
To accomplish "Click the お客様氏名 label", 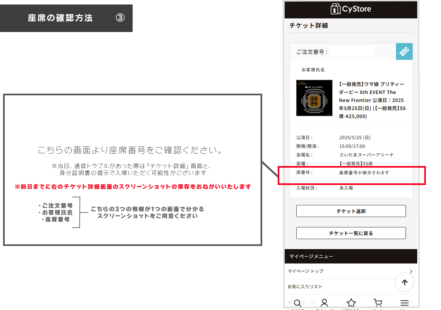I will point(313,70).
